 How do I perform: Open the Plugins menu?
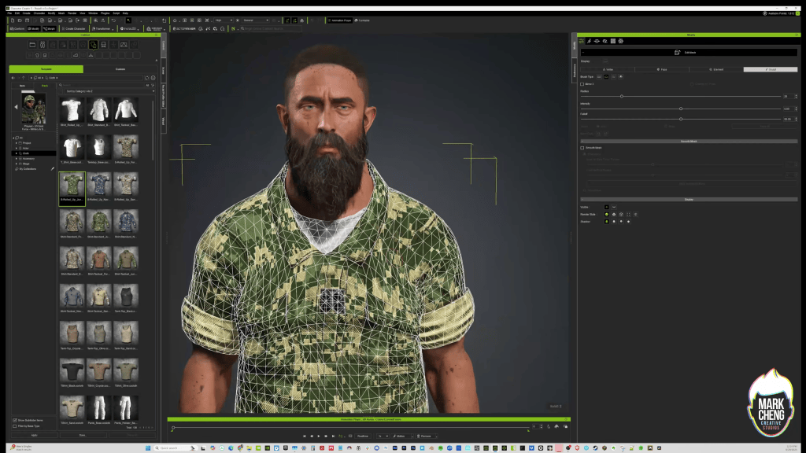[105, 13]
